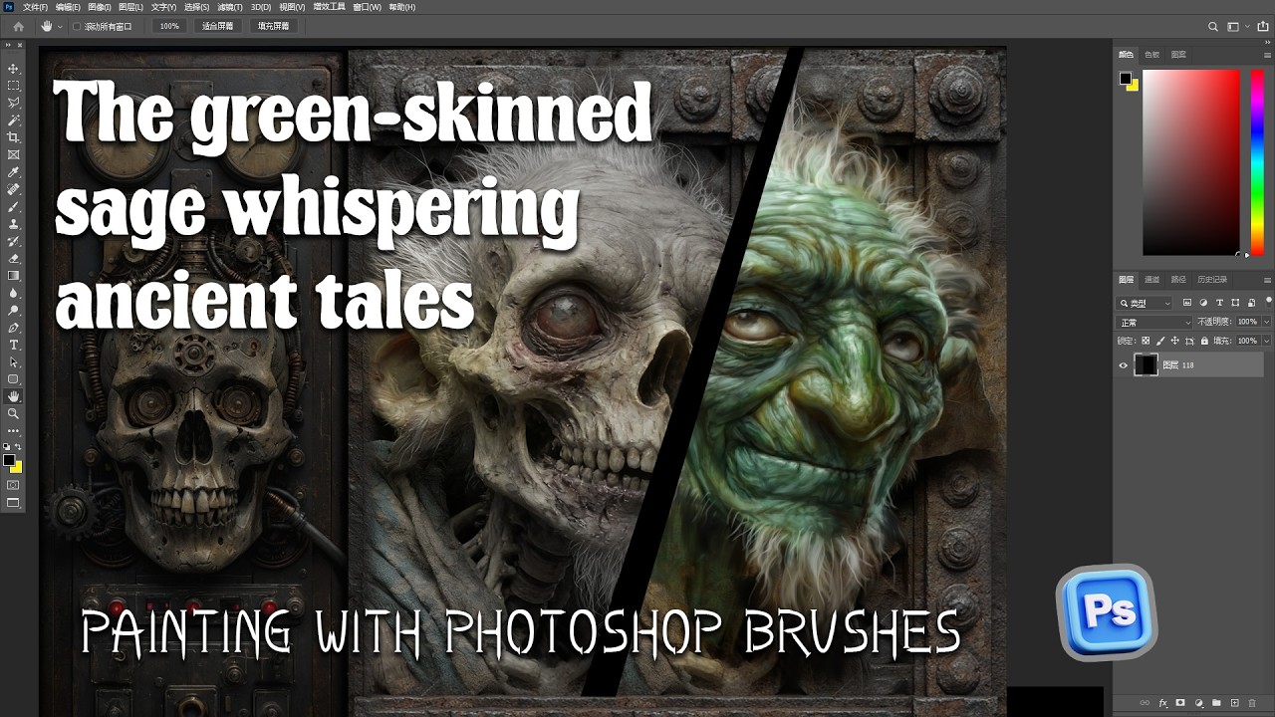Select the Zoom tool in left toolbar
The image size is (1275, 717).
14,413
